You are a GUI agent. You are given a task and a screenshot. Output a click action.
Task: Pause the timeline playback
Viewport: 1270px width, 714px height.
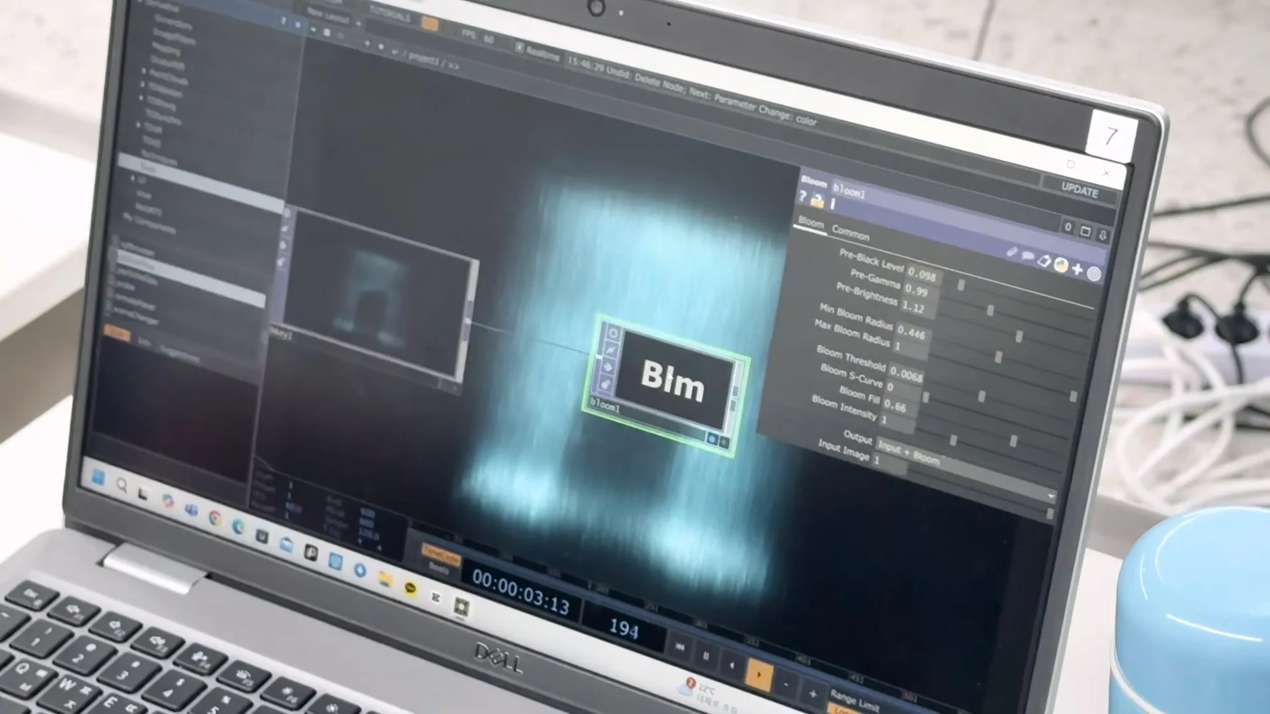pos(706,656)
